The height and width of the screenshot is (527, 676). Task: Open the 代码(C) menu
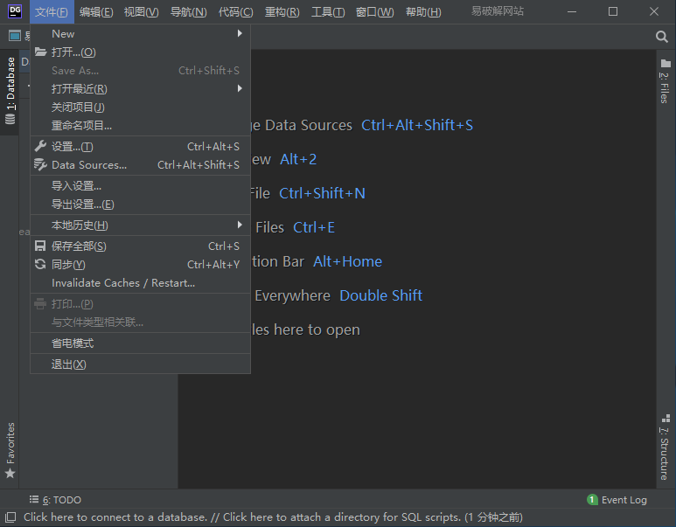tap(236, 12)
